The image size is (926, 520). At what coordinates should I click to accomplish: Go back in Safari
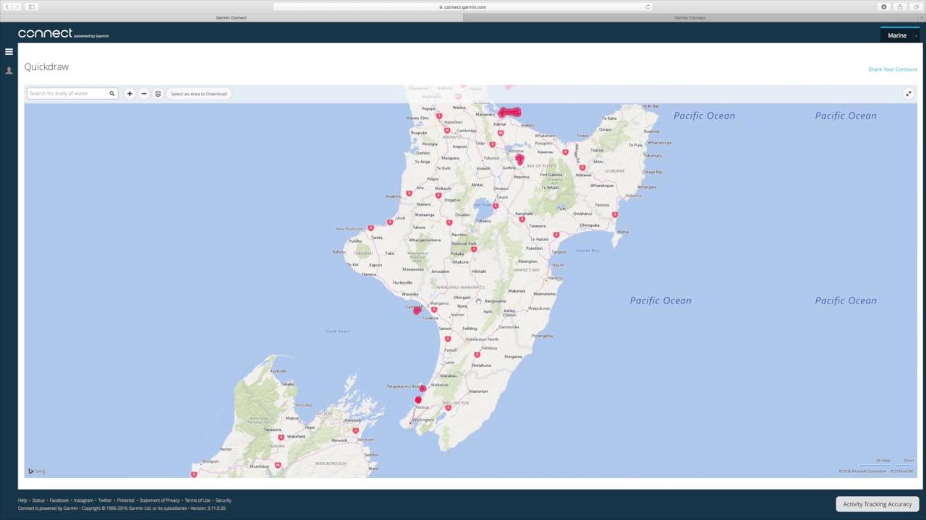click(x=9, y=6)
